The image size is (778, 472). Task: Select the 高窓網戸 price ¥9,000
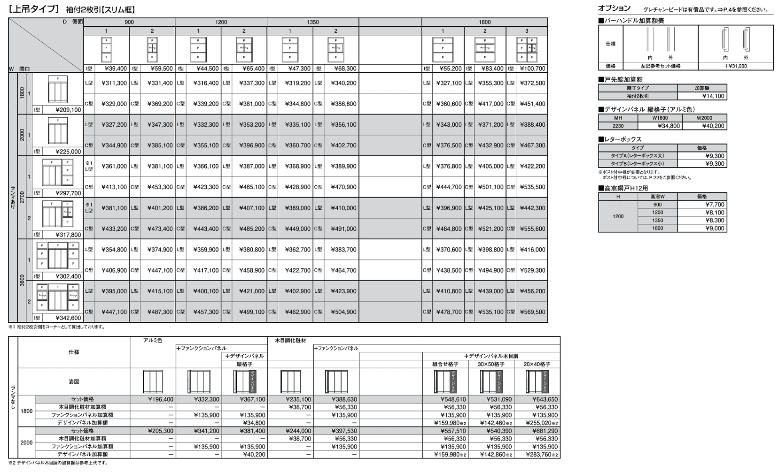click(x=715, y=228)
